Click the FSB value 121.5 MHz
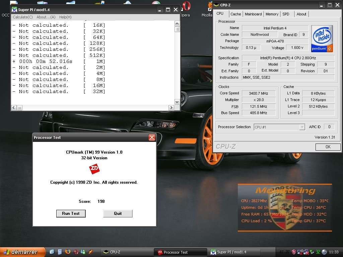This screenshot has width=343, height=257. 259,106
